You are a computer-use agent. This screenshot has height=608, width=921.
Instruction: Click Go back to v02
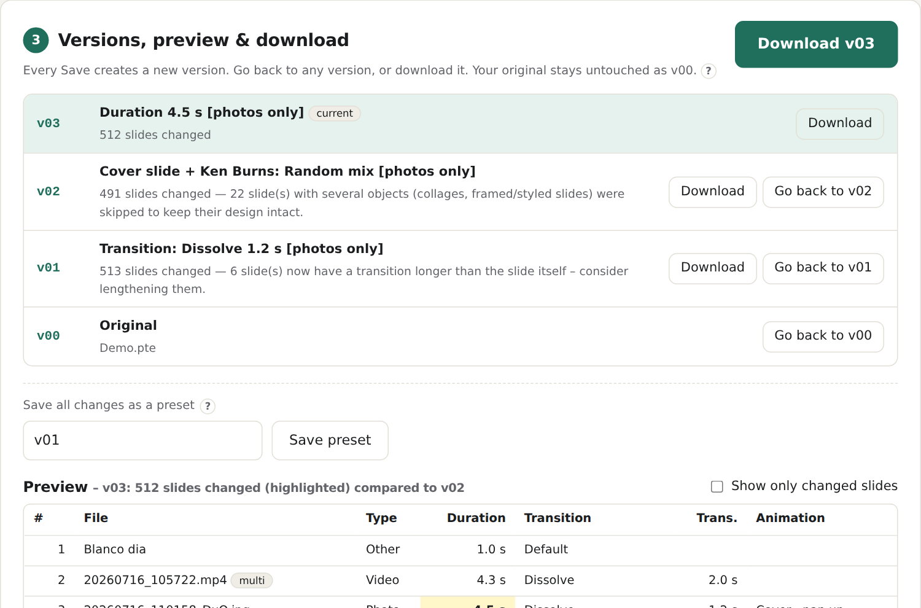click(x=823, y=192)
